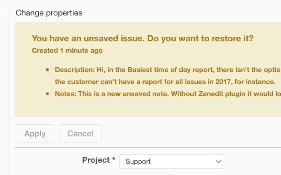The image size is (281, 175).
Task: Click the partially visible field below Project
Action: coord(144,174)
